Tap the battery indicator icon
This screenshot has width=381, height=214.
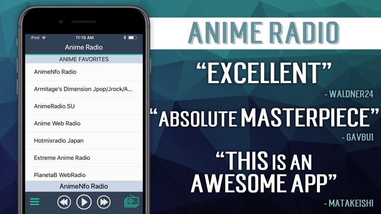pyautogui.click(x=133, y=38)
